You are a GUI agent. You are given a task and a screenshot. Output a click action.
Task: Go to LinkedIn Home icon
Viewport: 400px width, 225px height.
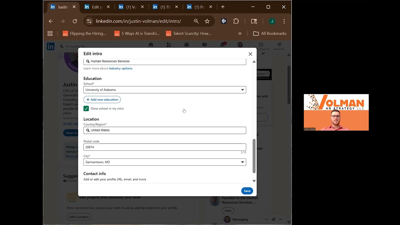click(151, 45)
